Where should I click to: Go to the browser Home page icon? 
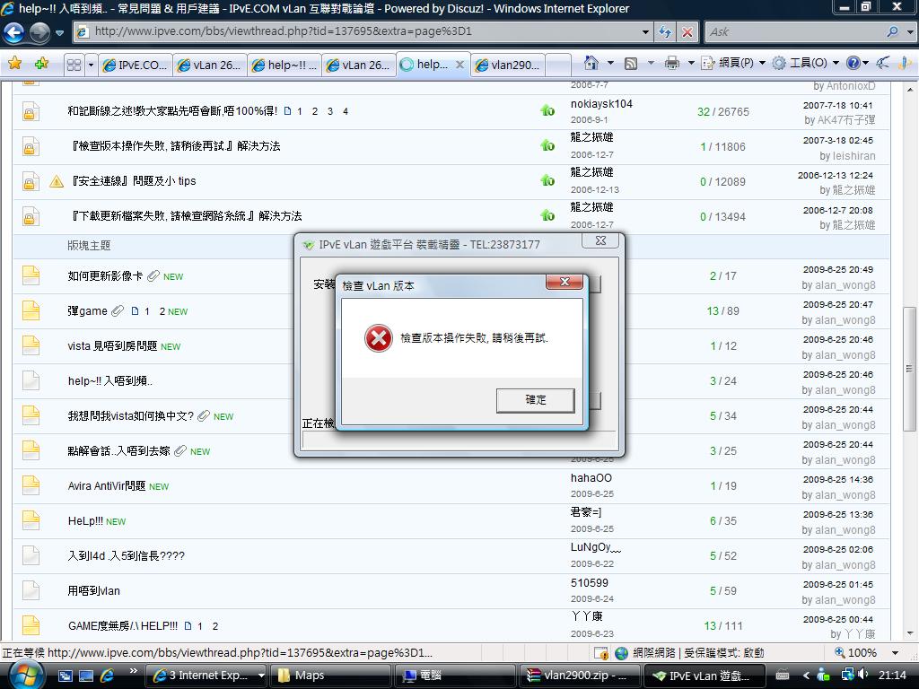591,63
